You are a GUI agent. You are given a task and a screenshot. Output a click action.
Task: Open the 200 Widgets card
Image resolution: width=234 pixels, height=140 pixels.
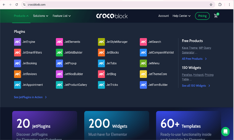point(117,125)
